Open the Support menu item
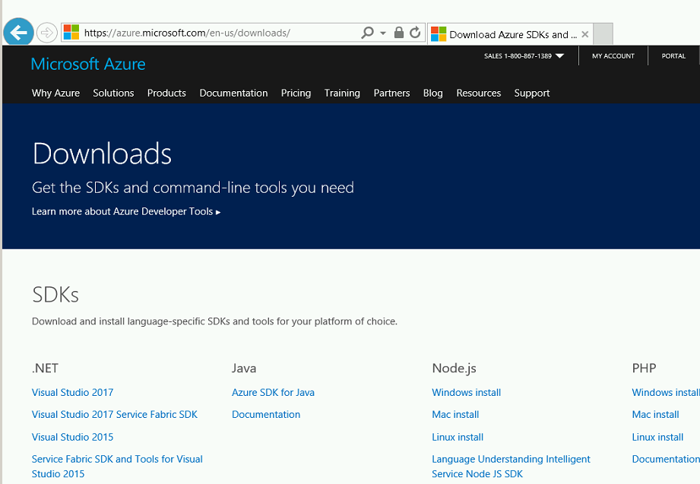Image resolution: width=700 pixels, height=484 pixels. [x=532, y=93]
